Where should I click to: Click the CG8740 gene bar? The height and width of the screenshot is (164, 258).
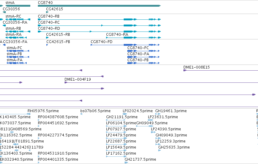click(99, 6)
